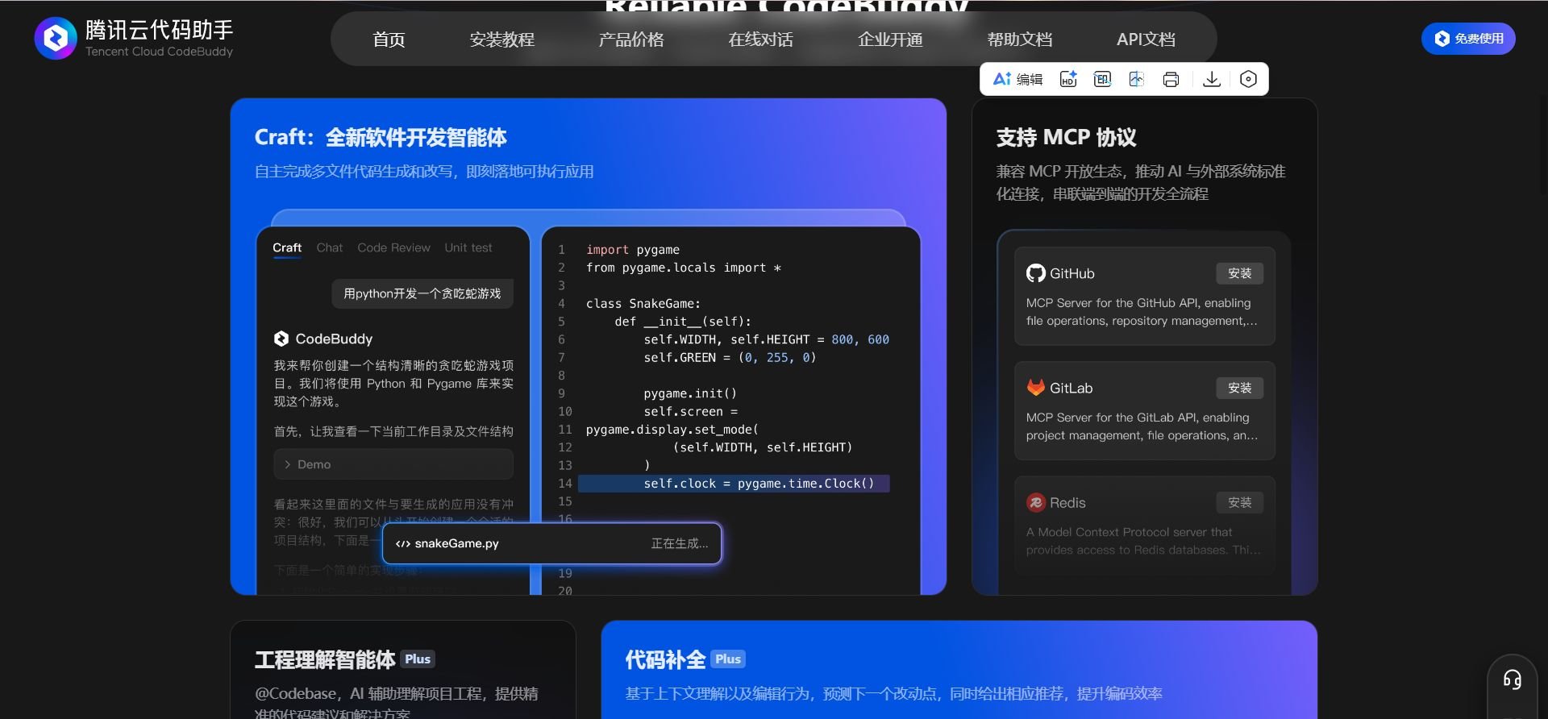The width and height of the screenshot is (1548, 719).
Task: Click the printer icon in floating toolbar
Action: 1171,79
